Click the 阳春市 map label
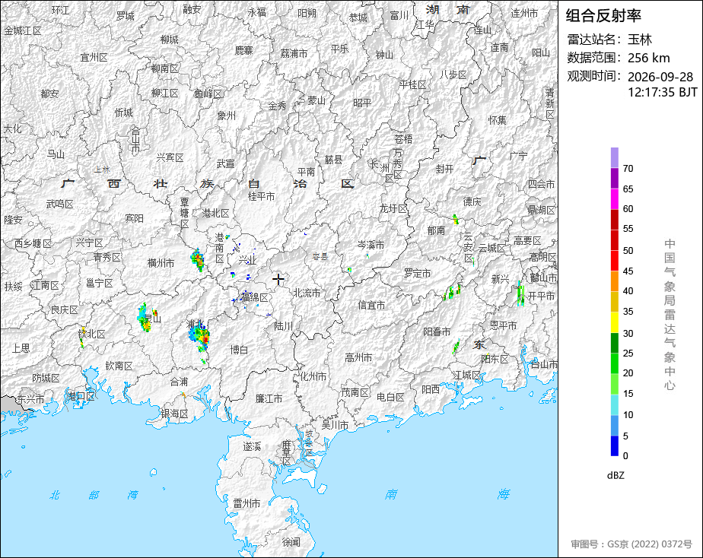 [437, 332]
